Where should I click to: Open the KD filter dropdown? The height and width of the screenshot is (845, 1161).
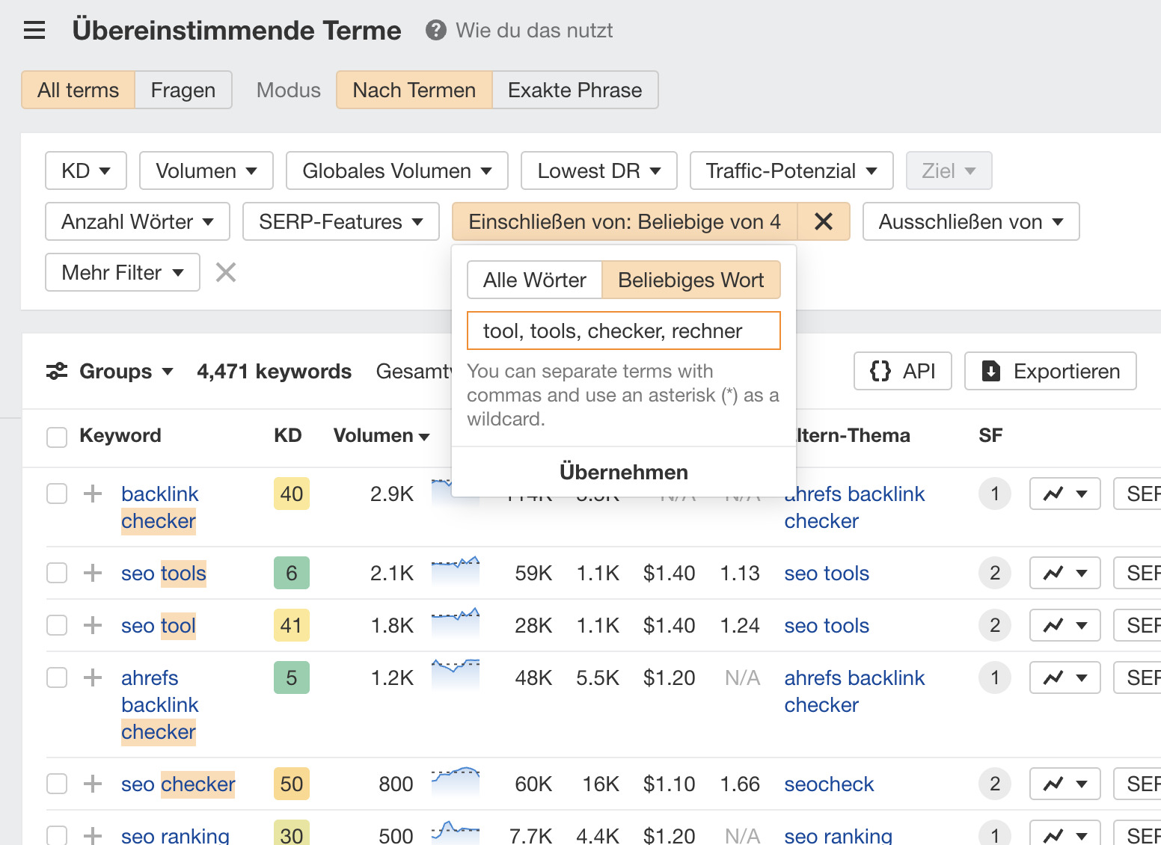click(85, 170)
